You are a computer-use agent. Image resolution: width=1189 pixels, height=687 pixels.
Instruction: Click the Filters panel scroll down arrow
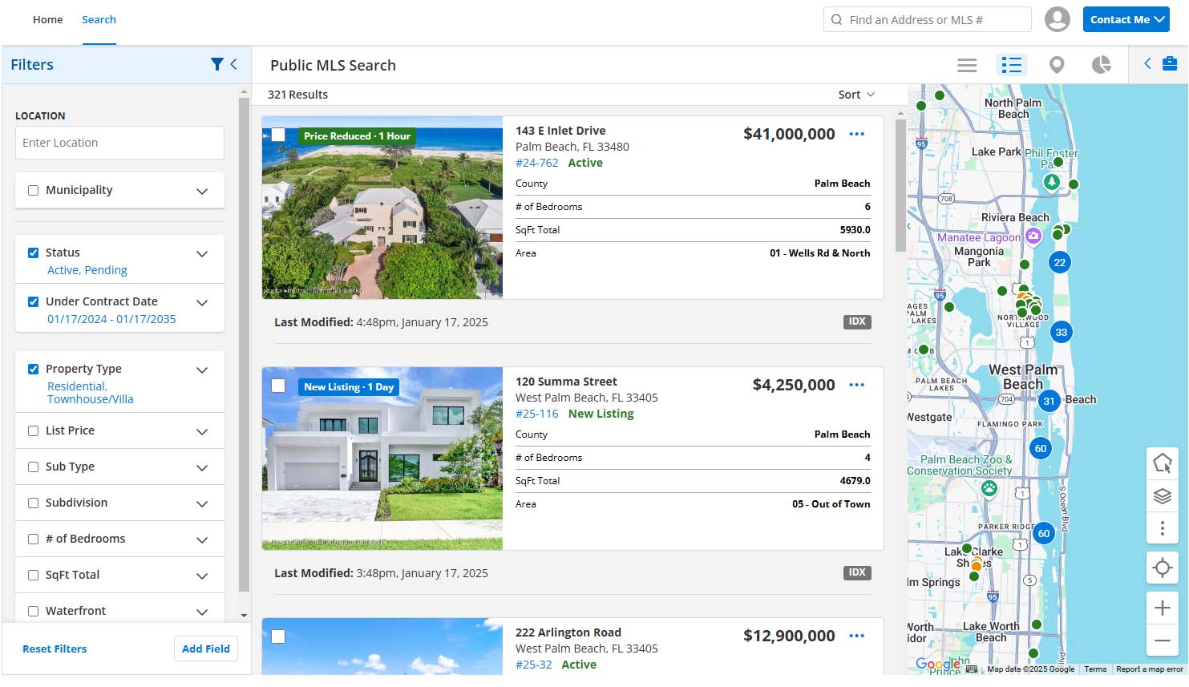[x=244, y=616]
